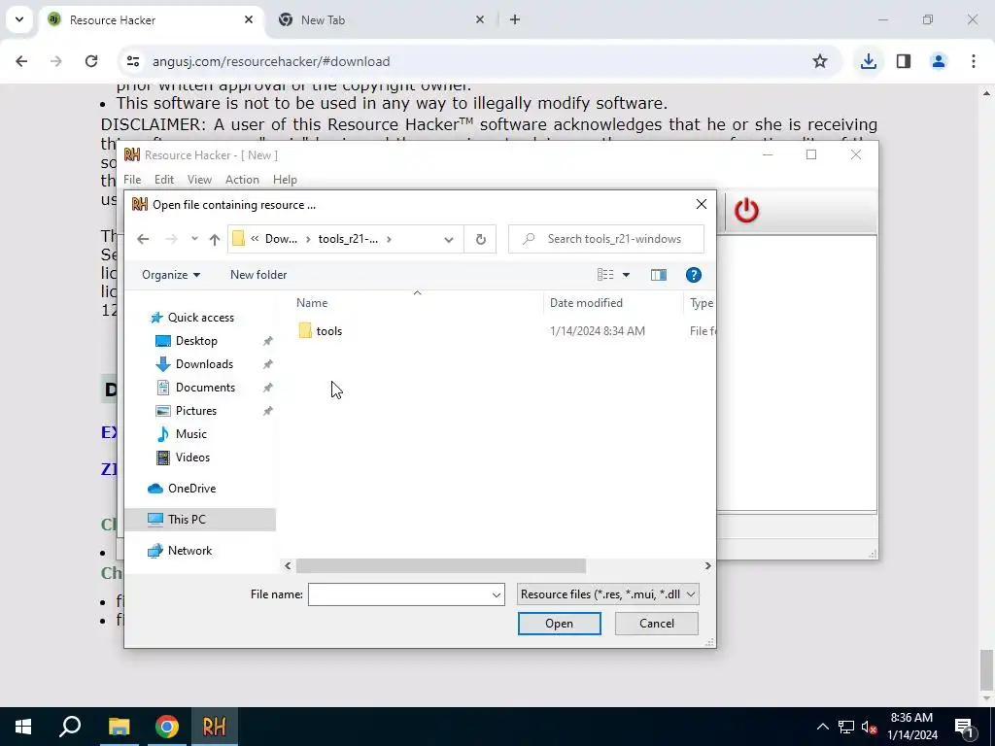Click the file list horizontal scrollbar

[440, 566]
